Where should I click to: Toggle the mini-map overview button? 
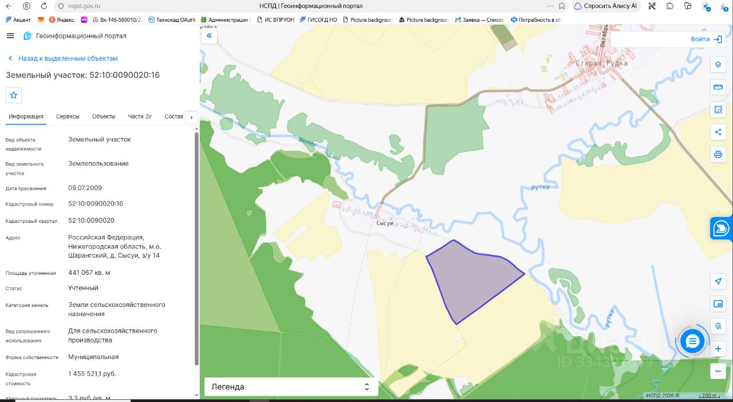point(718,304)
